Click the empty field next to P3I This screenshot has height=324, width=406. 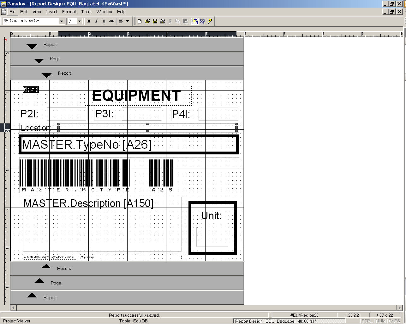[142, 114]
